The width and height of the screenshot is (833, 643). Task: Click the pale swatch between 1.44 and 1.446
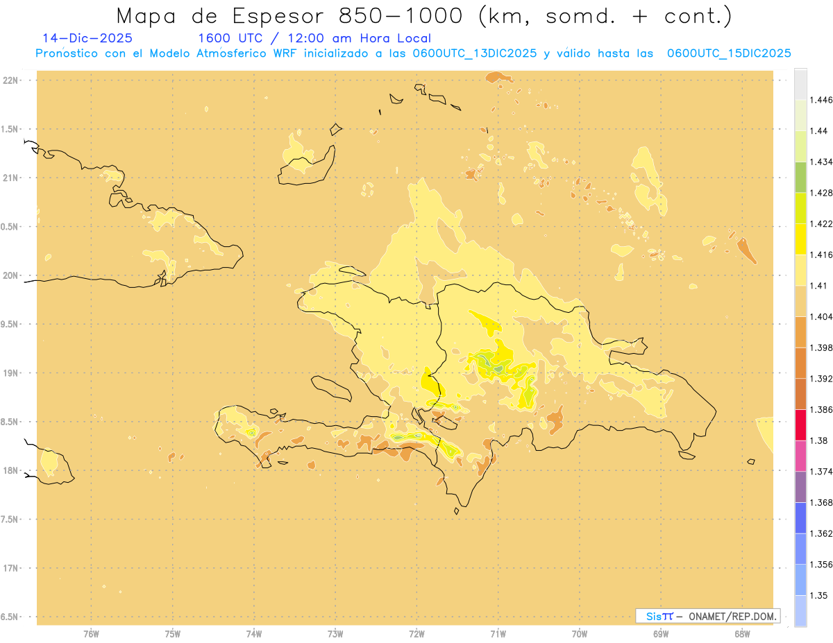pyautogui.click(x=801, y=114)
